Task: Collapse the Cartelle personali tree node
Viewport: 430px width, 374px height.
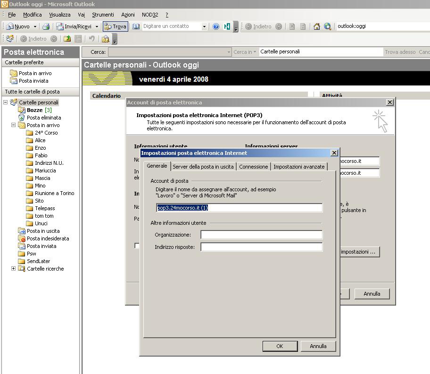Action: pyautogui.click(x=5, y=102)
